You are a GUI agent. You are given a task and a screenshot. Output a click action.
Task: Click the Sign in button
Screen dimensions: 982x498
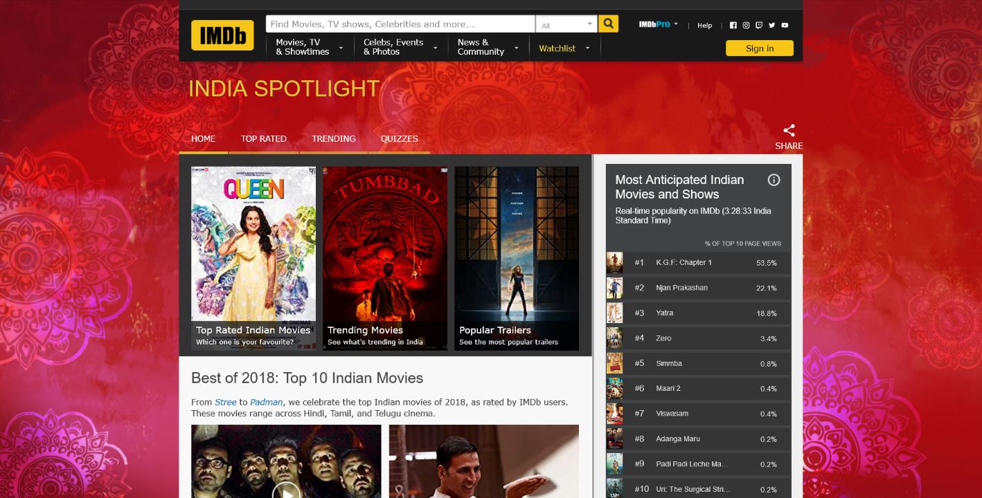tap(759, 48)
